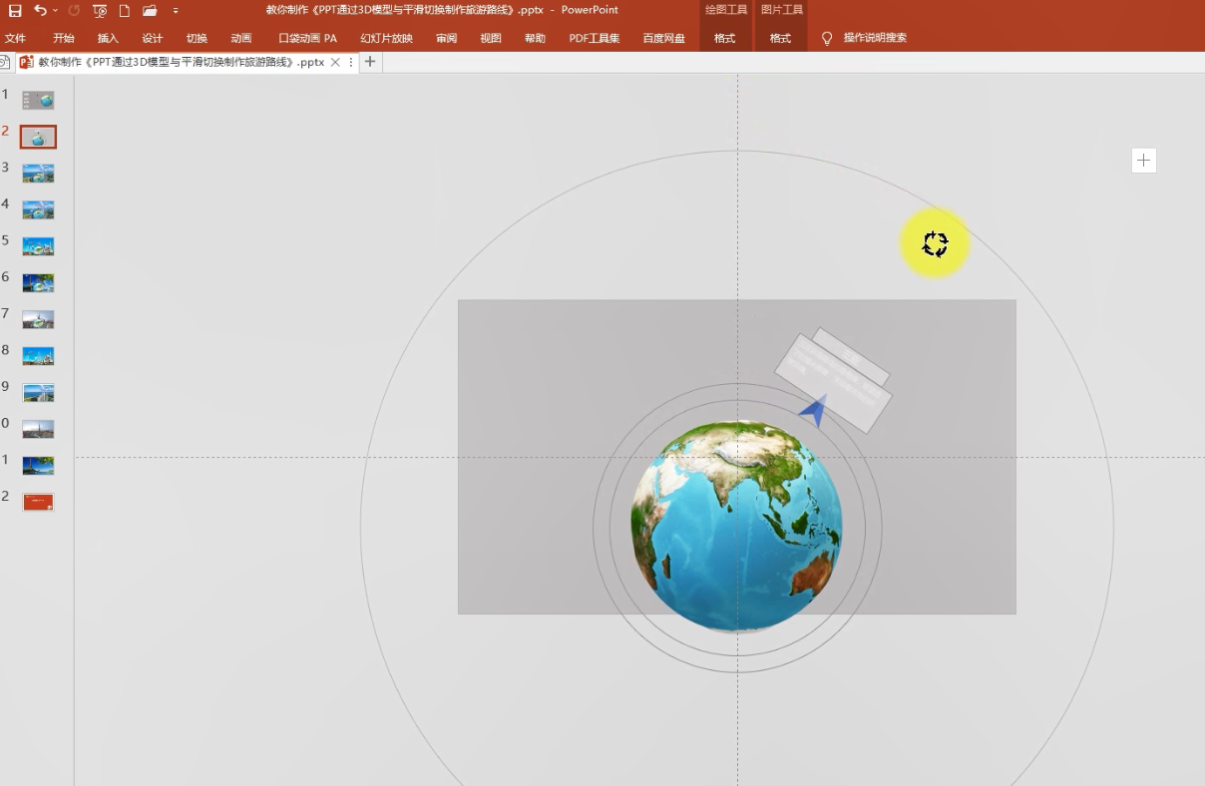The image size is (1205, 786).
Task: Click the Open folder icon
Action: 150,10
